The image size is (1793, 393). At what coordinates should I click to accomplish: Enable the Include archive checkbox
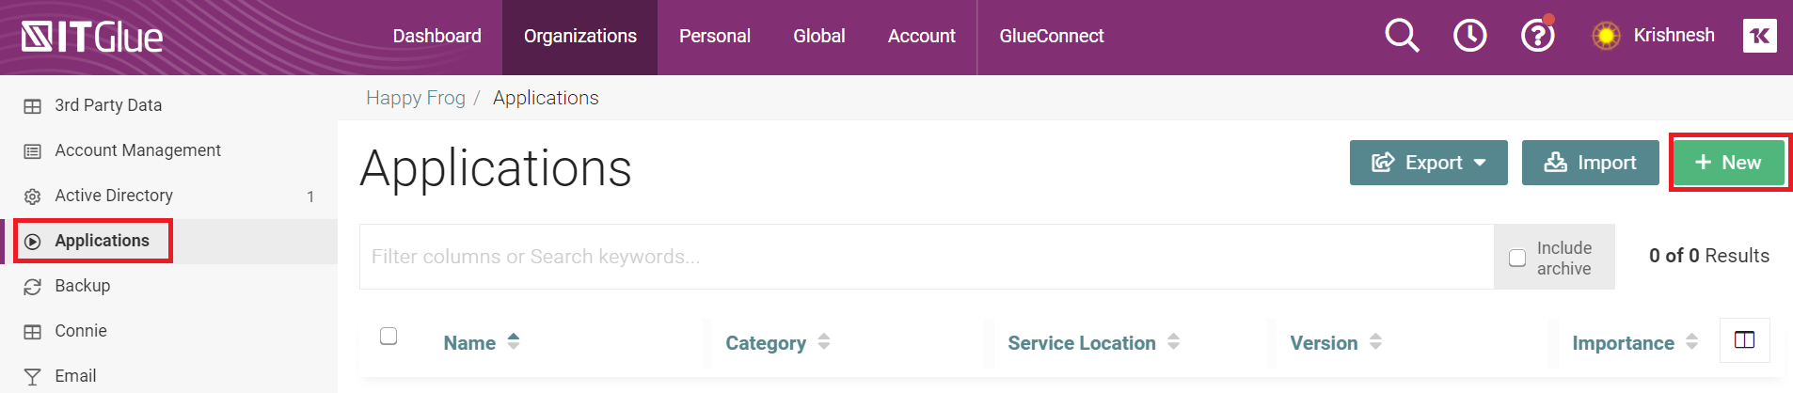point(1517,258)
